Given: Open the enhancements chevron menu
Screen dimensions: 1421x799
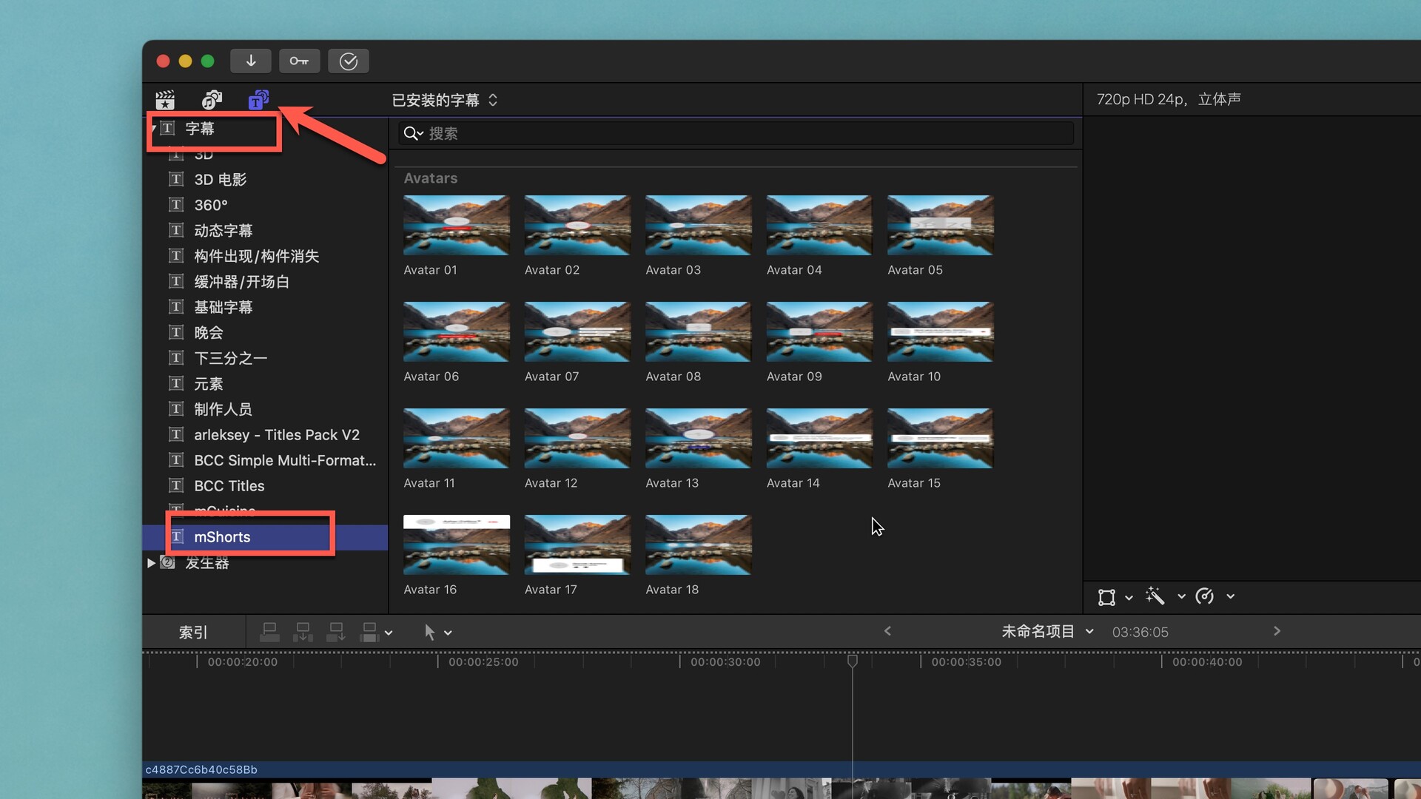Looking at the screenshot, I should coord(1181,596).
